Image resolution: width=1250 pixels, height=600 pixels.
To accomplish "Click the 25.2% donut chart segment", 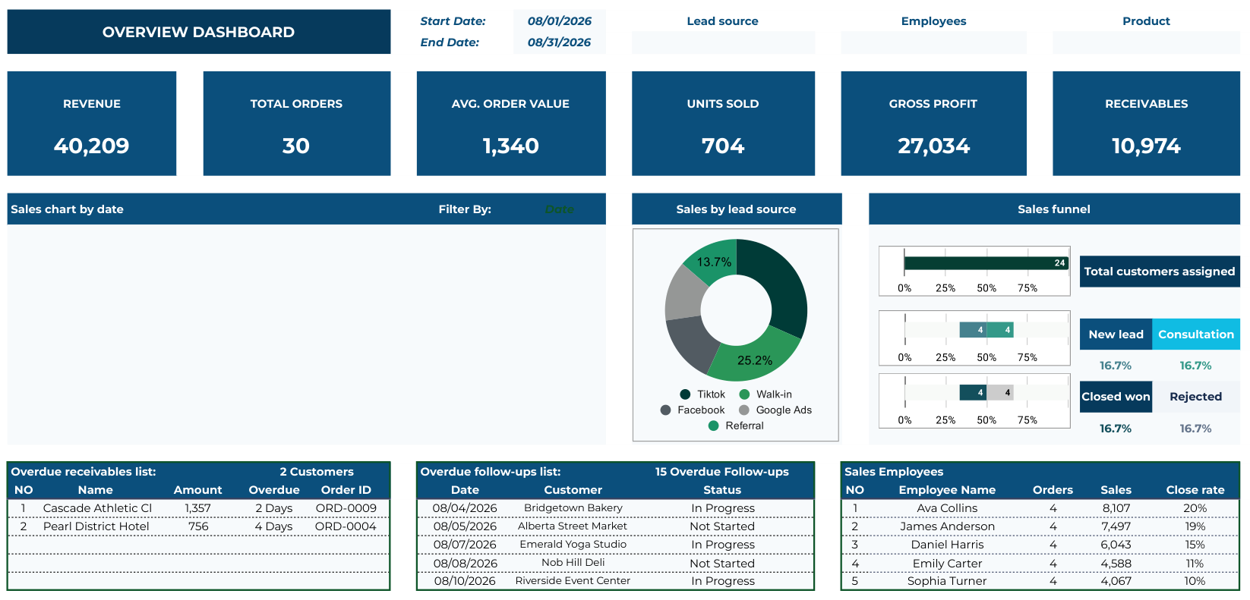I will click(x=756, y=359).
